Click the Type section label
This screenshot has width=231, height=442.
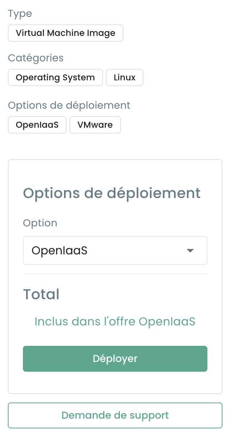point(20,14)
